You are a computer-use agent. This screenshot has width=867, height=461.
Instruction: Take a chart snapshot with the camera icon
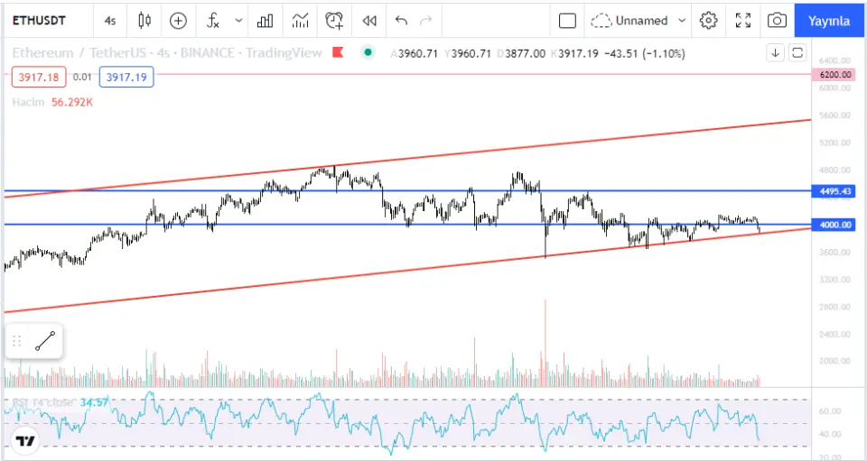[x=776, y=20]
